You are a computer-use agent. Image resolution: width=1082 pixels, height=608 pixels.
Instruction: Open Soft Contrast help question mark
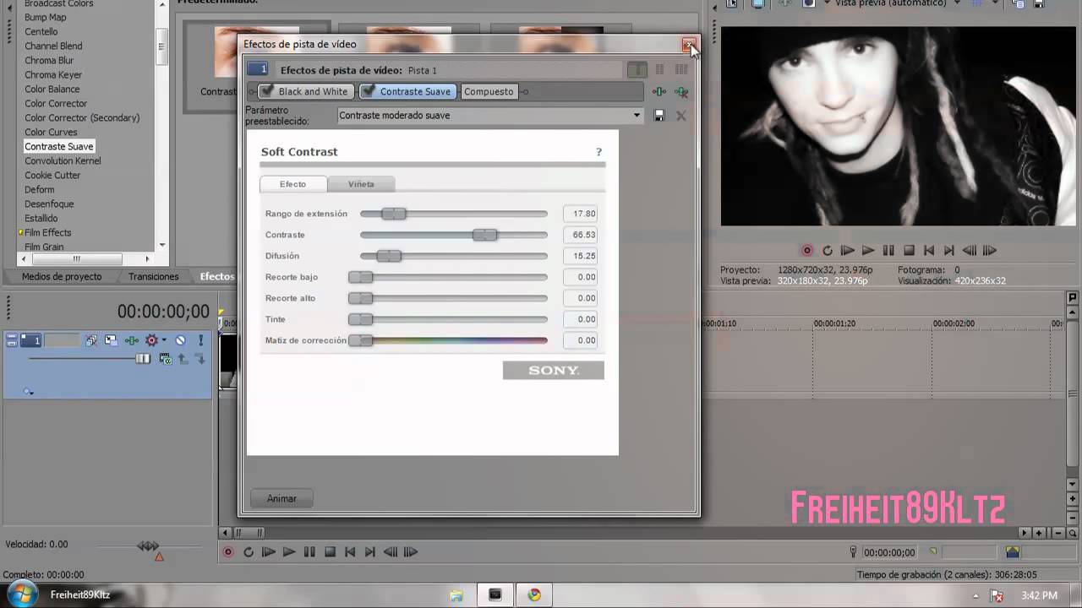pyautogui.click(x=598, y=152)
